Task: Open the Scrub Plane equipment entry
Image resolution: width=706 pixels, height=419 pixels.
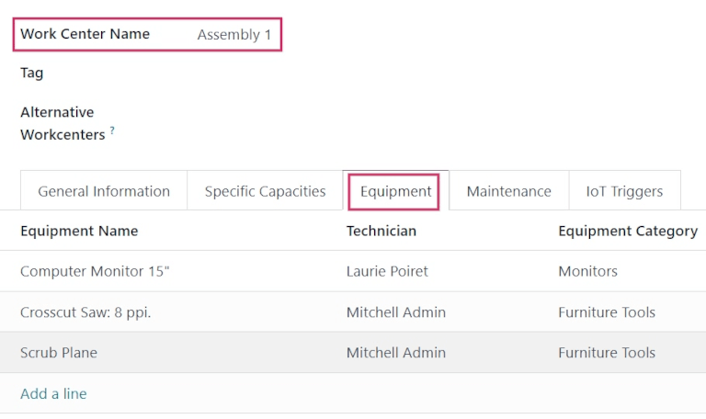Action: [59, 353]
